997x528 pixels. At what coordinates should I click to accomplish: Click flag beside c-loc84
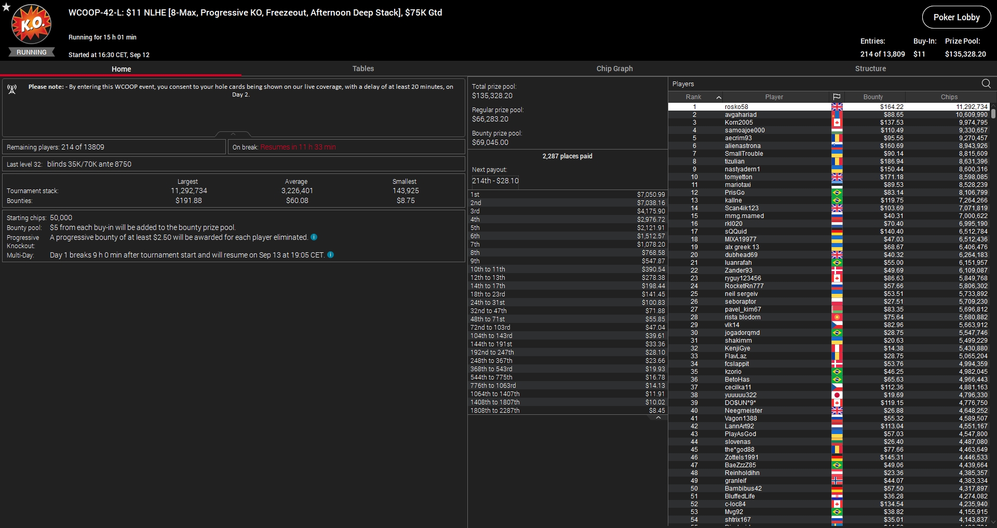[837, 504]
